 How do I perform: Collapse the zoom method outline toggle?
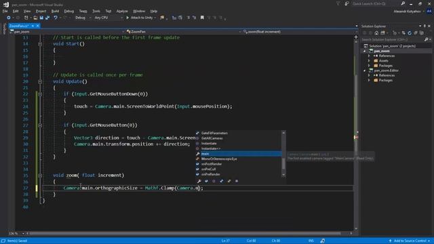point(40,176)
